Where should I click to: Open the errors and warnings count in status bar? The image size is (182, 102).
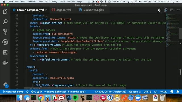[36, 92]
